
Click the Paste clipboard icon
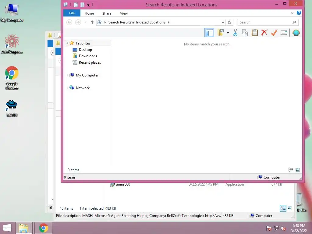click(x=254, y=33)
